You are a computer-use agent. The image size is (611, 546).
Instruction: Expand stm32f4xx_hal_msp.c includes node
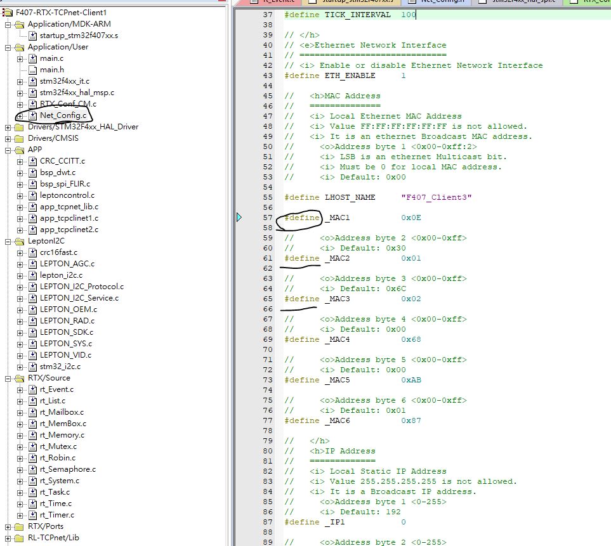pyautogui.click(x=20, y=93)
